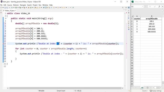Screen dimensions: 164x92
Task: Open the Debug dropdown arrow
Action: [14, 8]
